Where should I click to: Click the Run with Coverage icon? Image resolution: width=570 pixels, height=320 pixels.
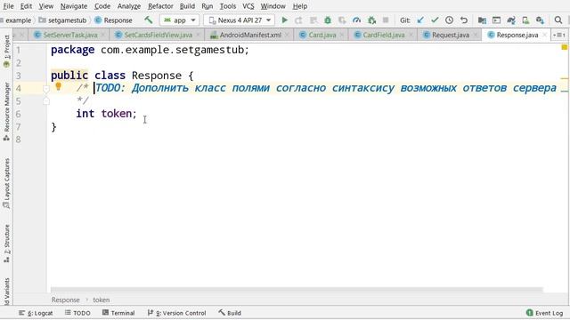[x=342, y=20]
